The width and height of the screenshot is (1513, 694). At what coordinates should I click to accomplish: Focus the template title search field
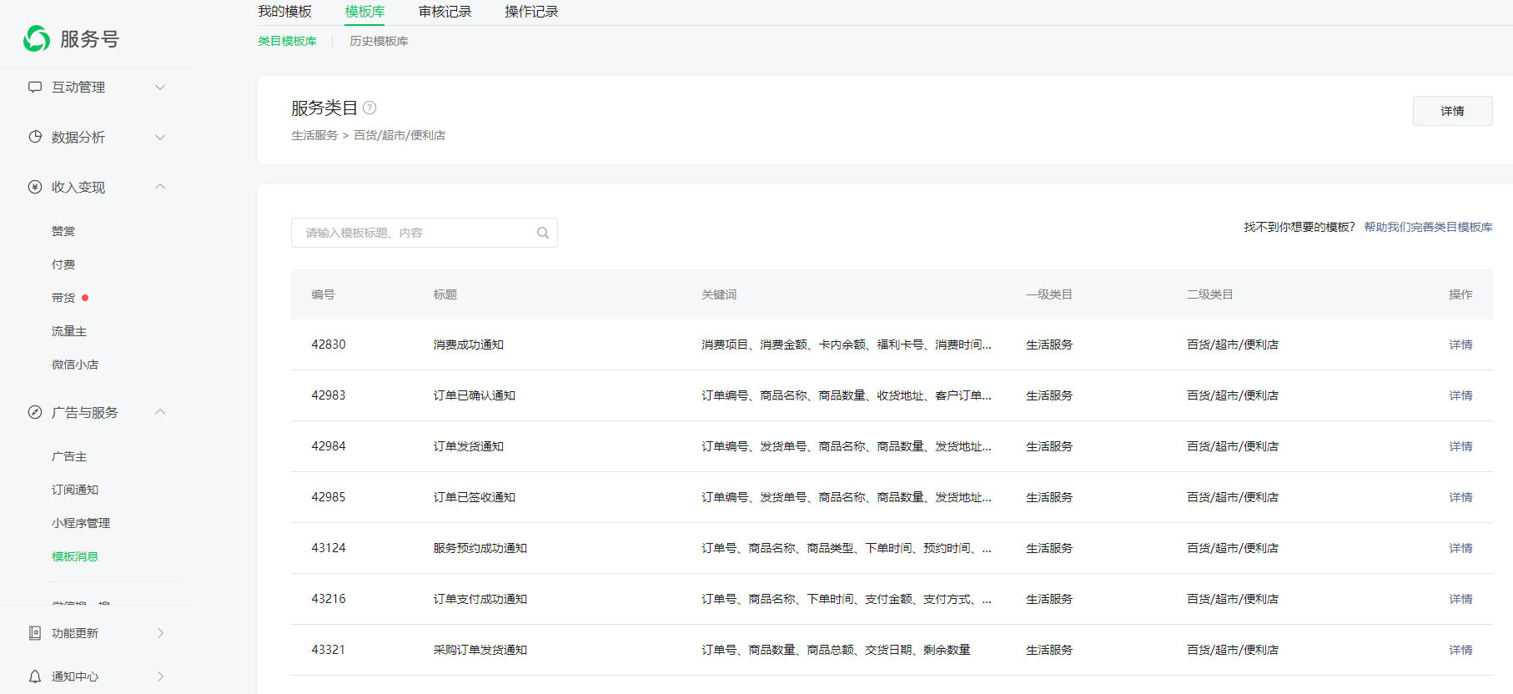click(425, 233)
